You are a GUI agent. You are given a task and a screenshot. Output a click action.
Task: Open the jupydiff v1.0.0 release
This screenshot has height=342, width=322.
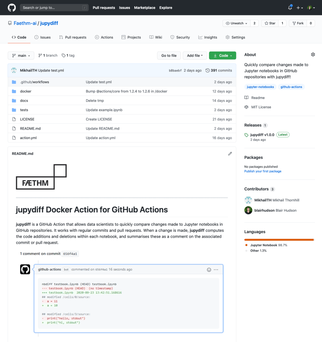262,135
